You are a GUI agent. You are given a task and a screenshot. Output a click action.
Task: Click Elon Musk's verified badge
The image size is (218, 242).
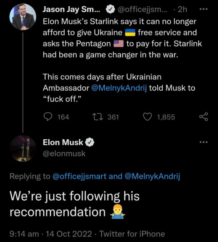point(90,143)
